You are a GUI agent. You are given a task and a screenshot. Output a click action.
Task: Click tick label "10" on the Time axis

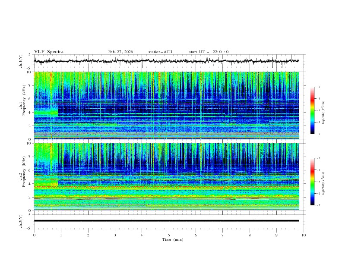[304, 235]
